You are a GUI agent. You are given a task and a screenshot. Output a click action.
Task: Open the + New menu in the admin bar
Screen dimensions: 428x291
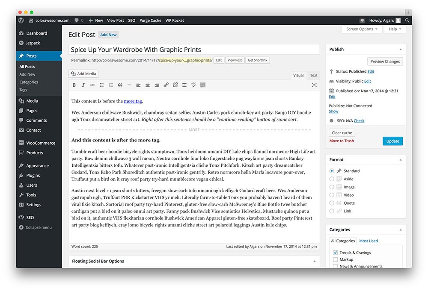click(96, 21)
